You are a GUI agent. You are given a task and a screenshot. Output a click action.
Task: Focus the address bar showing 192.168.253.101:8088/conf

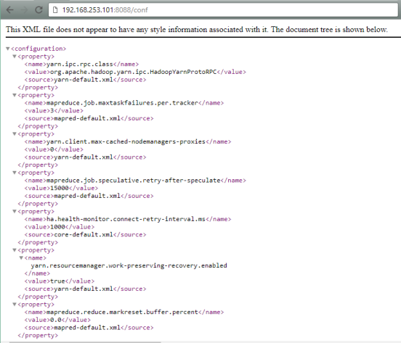coord(223,10)
